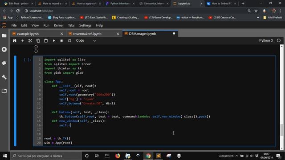Click the taskbar search field
This screenshot has height=160, width=285.
point(46,156)
